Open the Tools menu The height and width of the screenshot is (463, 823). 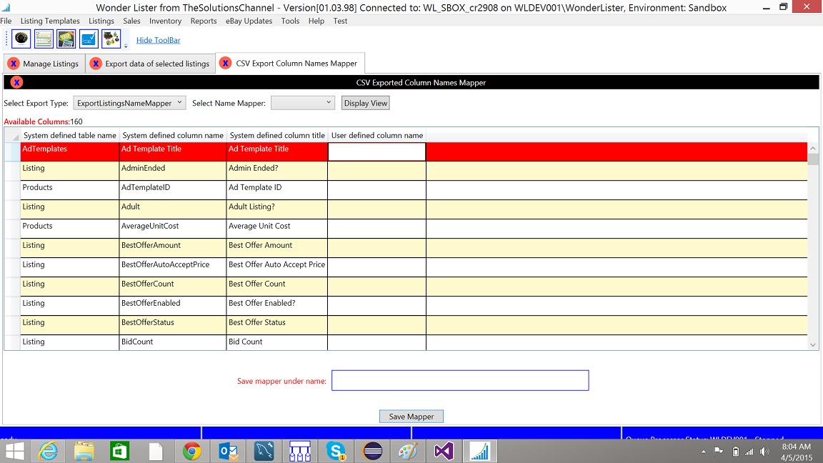point(290,21)
